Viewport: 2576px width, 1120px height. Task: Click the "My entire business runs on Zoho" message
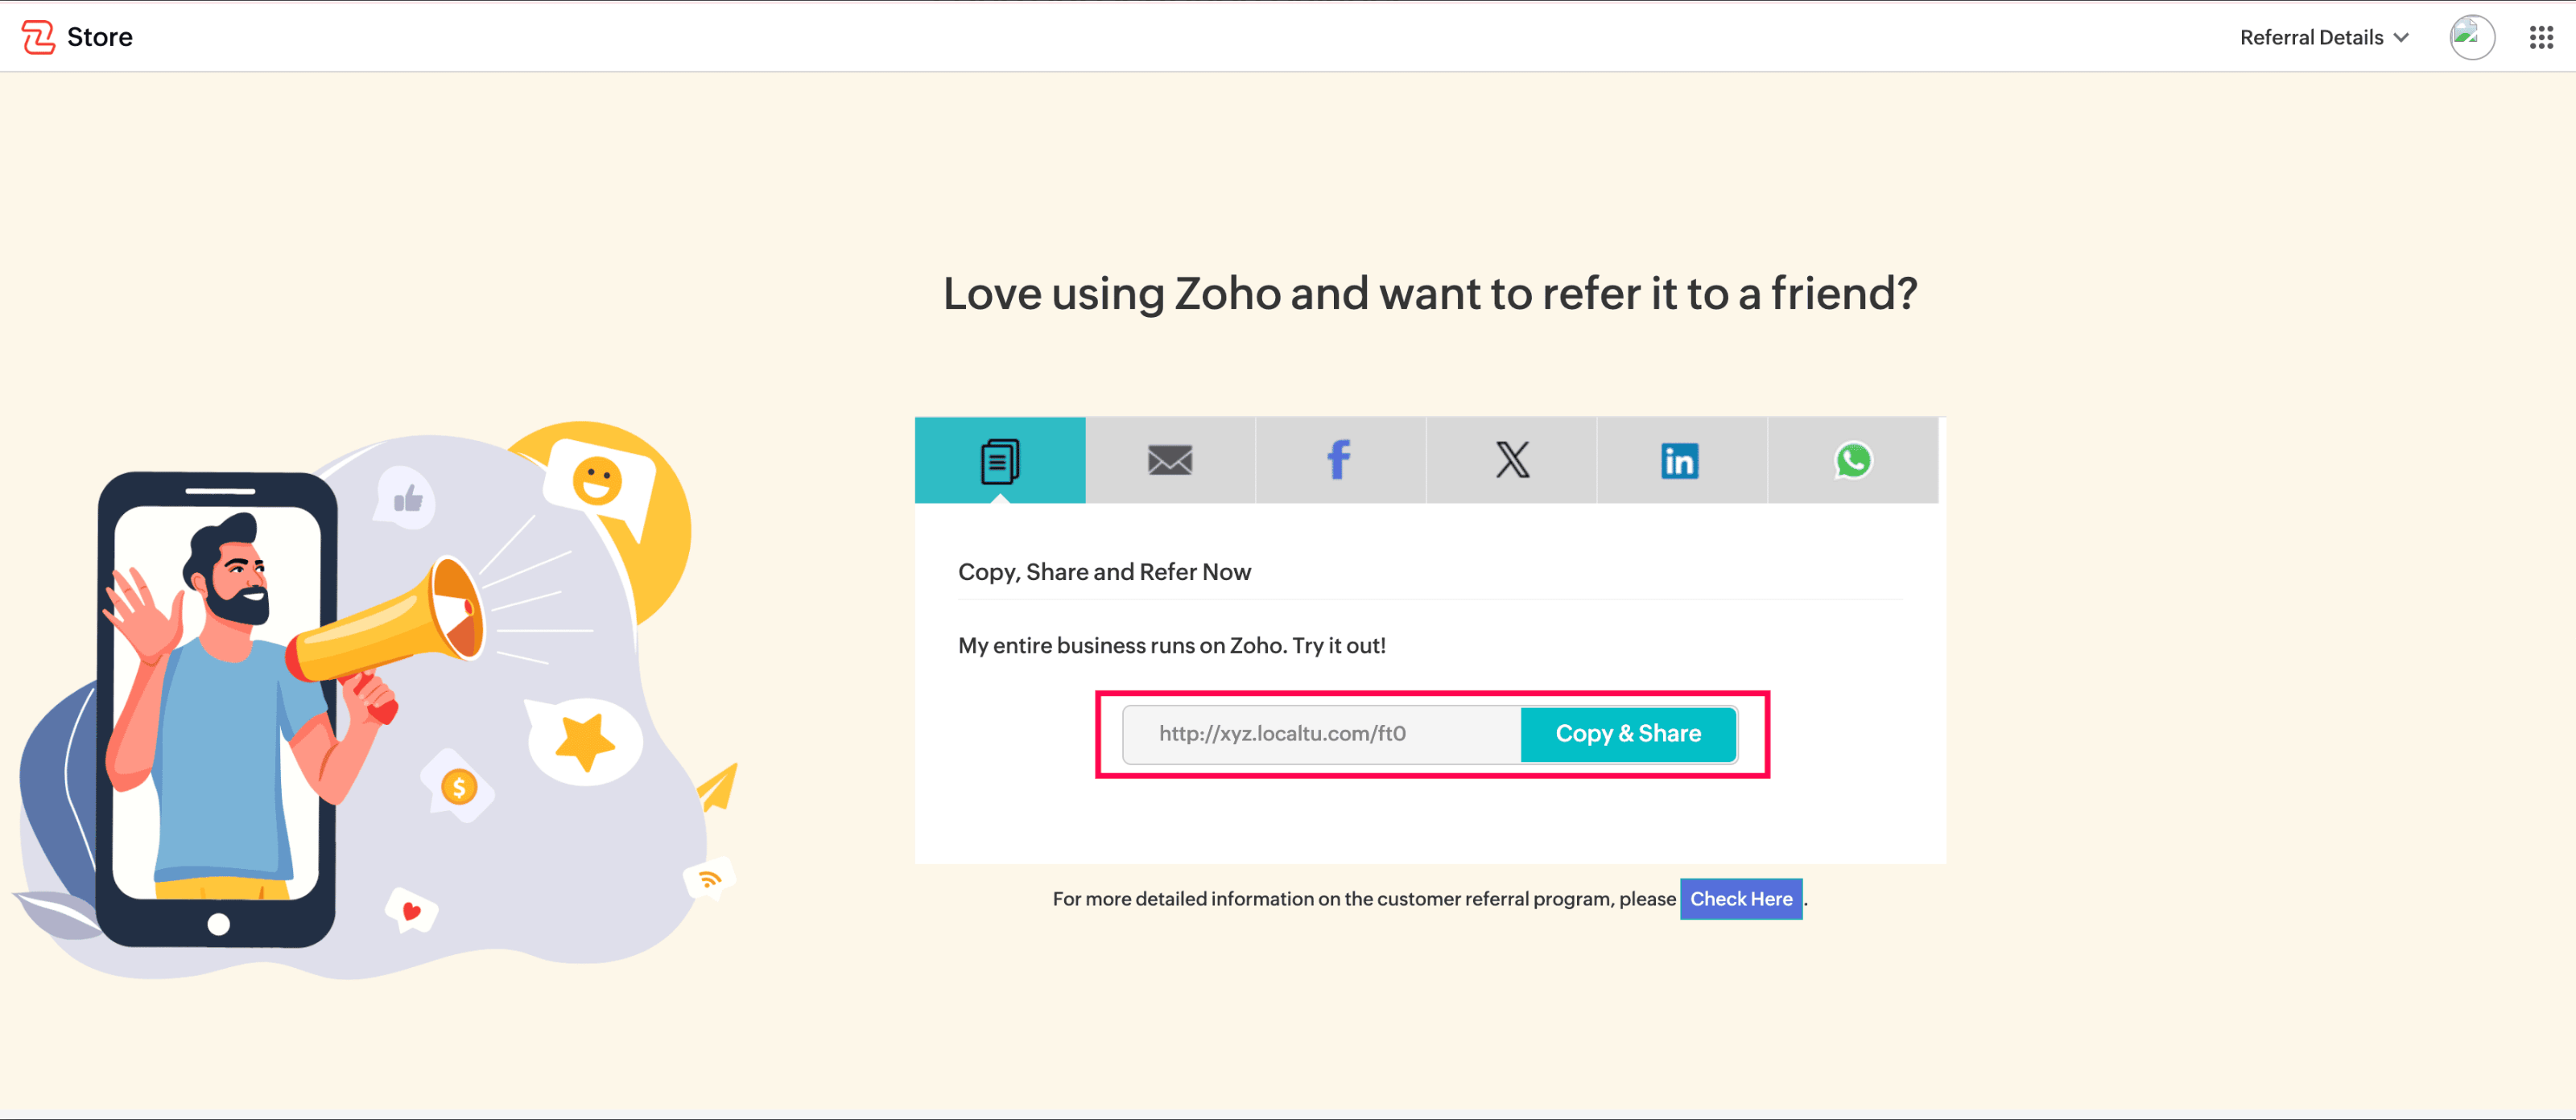tap(1171, 645)
